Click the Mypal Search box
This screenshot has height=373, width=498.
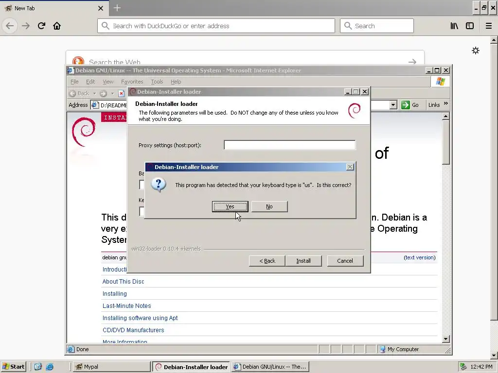(377, 26)
